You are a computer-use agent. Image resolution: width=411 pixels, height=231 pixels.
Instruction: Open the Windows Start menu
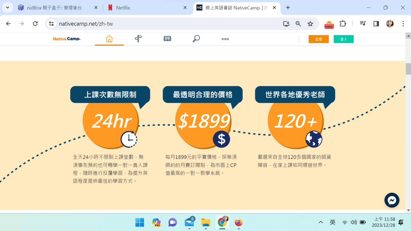pos(140,222)
